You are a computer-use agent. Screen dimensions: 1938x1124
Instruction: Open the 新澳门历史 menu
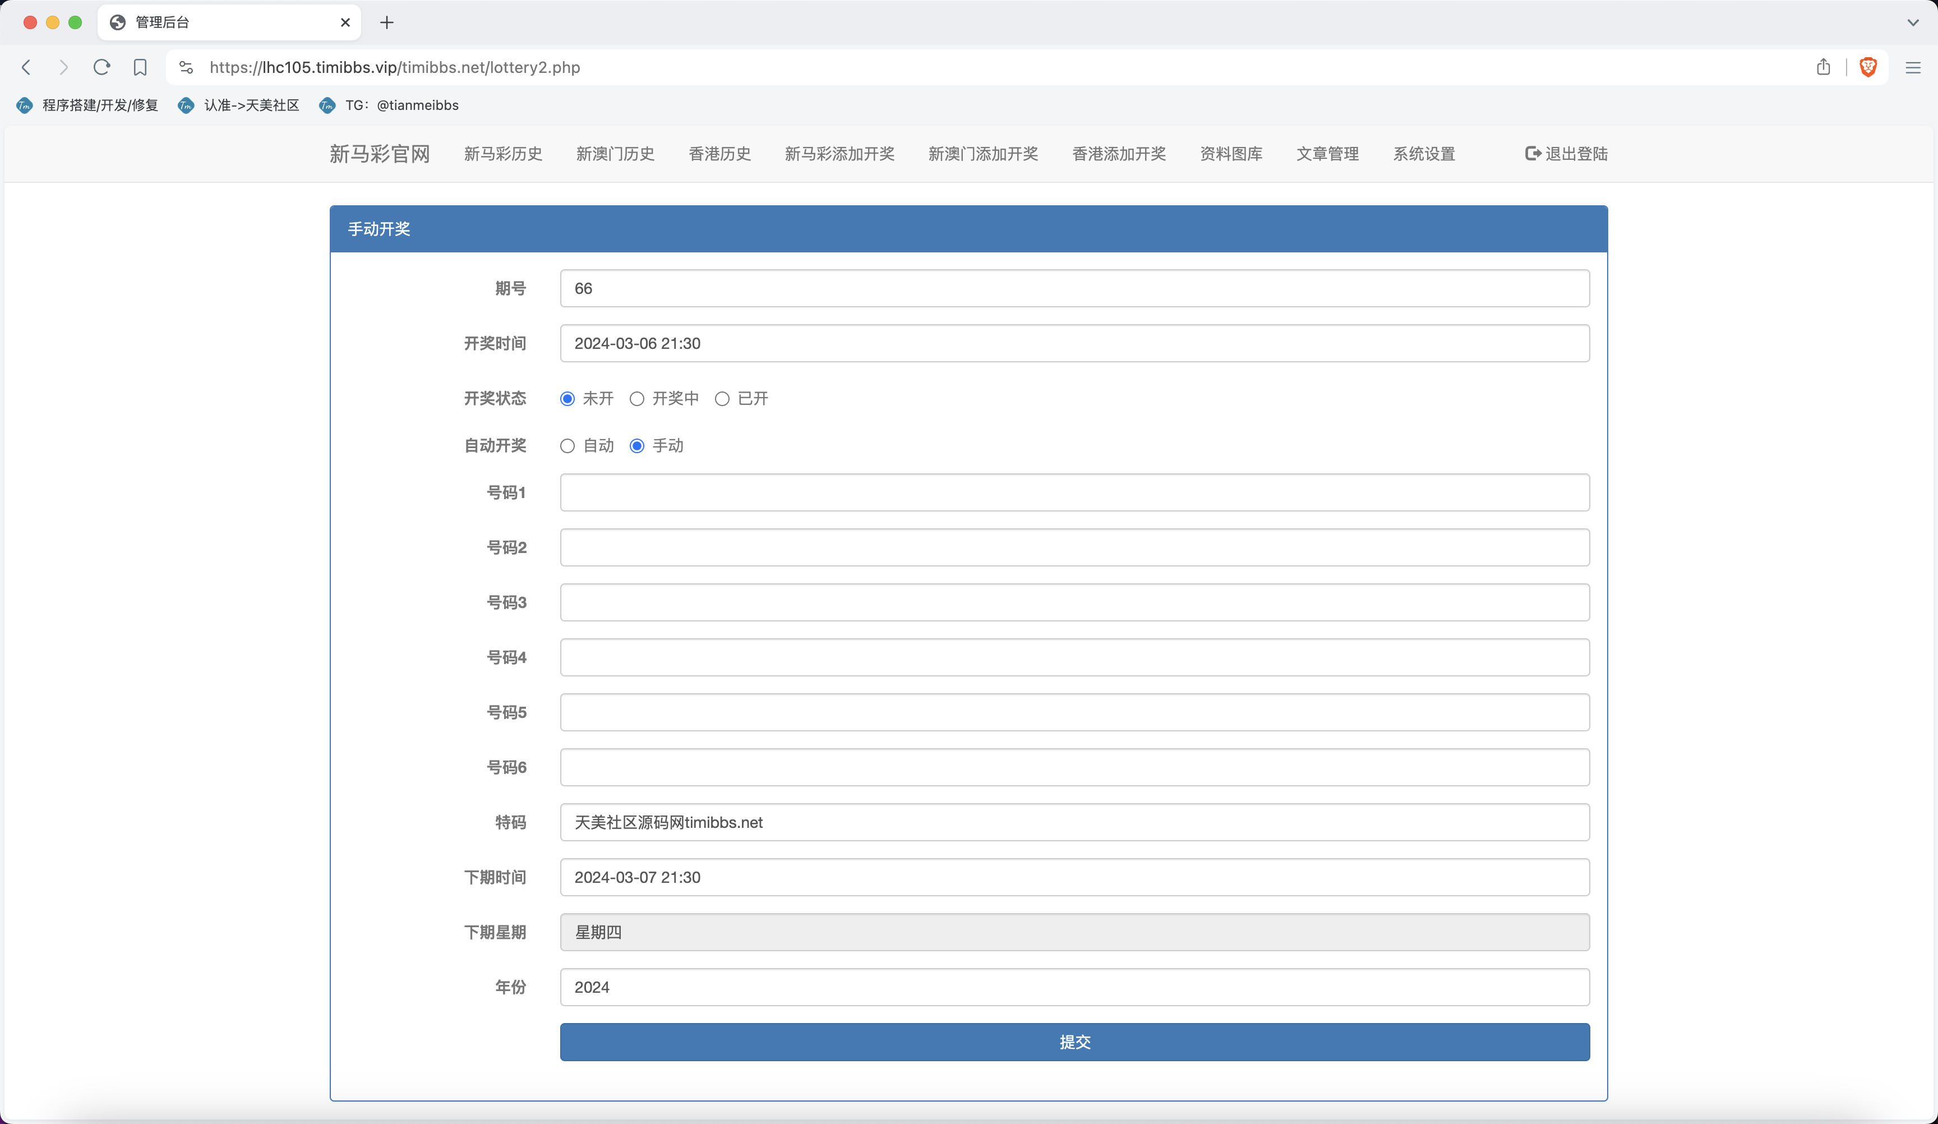click(615, 154)
